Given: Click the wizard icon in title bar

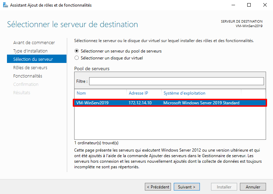Looking at the screenshot, I should tap(5, 5).
